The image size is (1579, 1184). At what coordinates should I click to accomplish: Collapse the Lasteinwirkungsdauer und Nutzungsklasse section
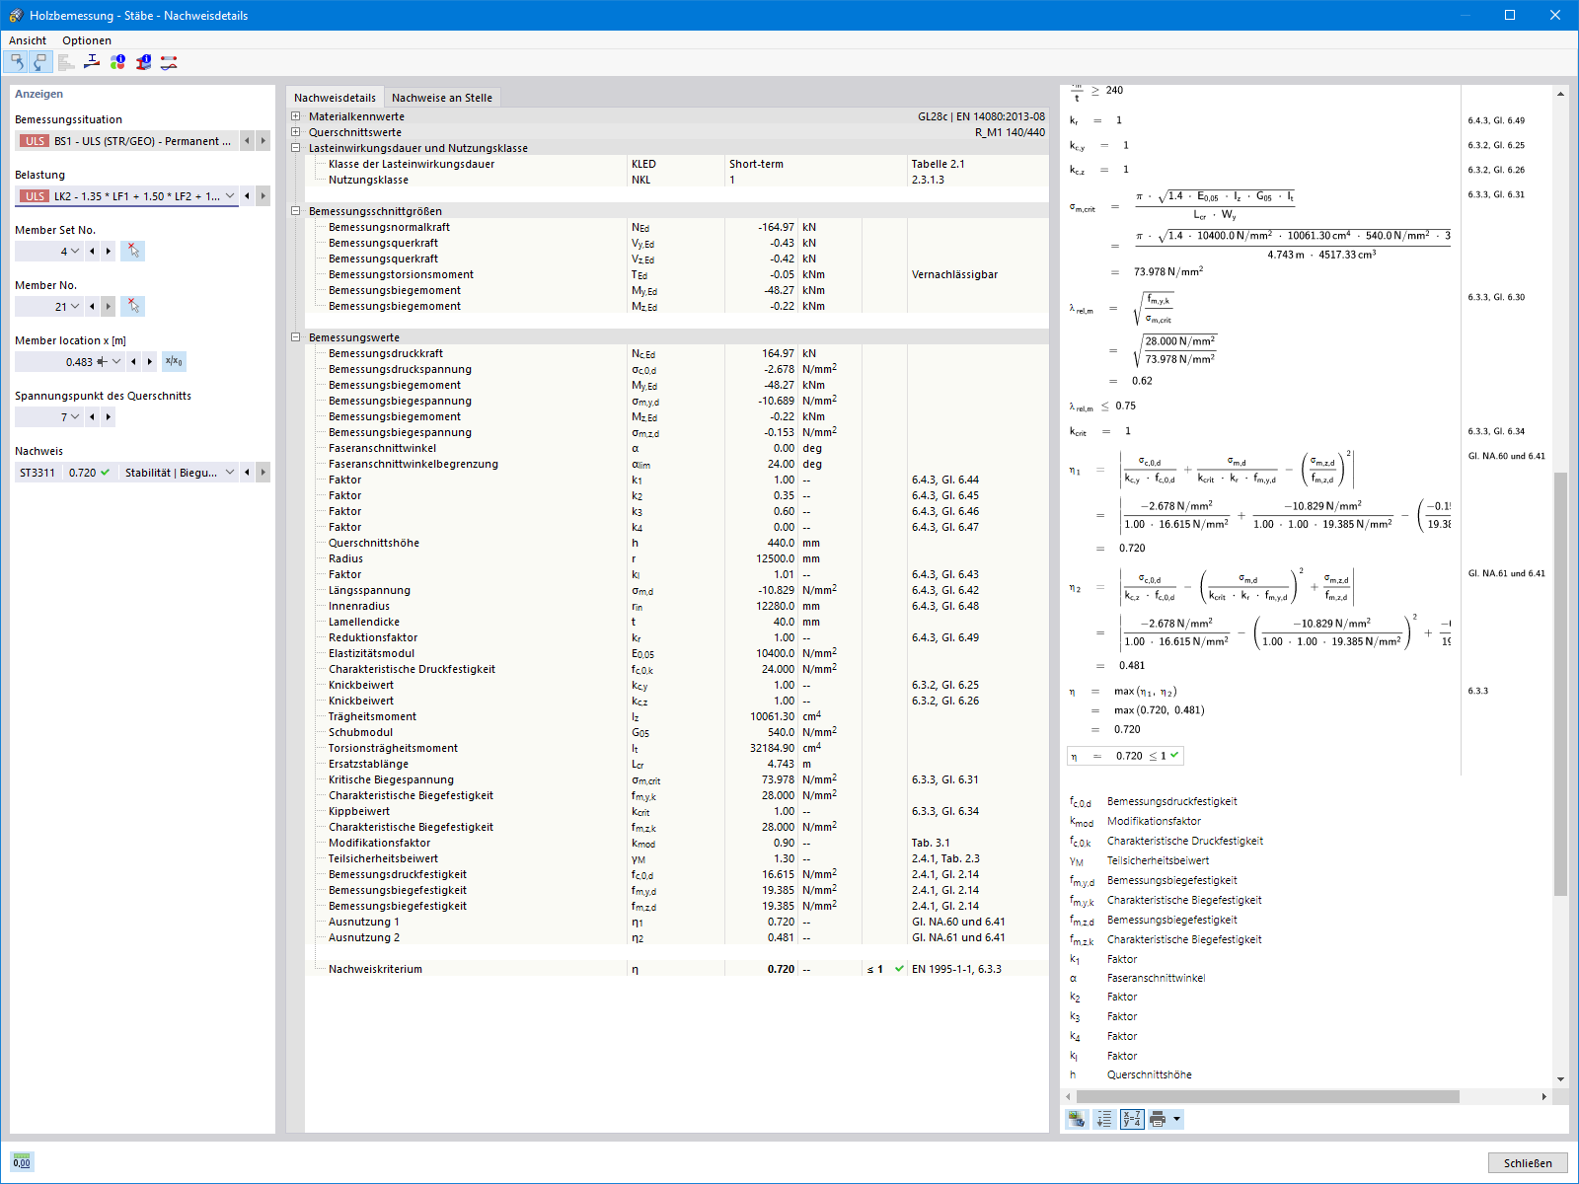point(295,148)
